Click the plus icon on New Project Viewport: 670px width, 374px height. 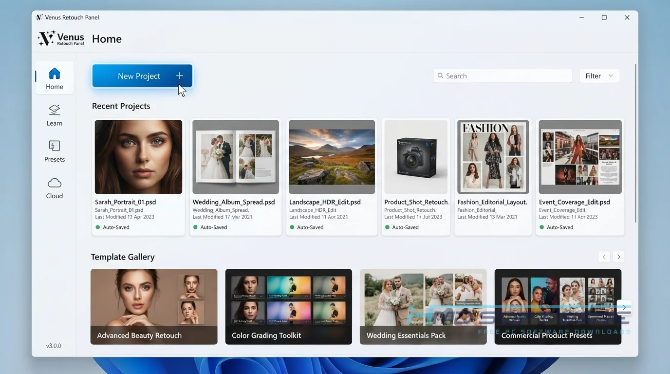(x=179, y=75)
